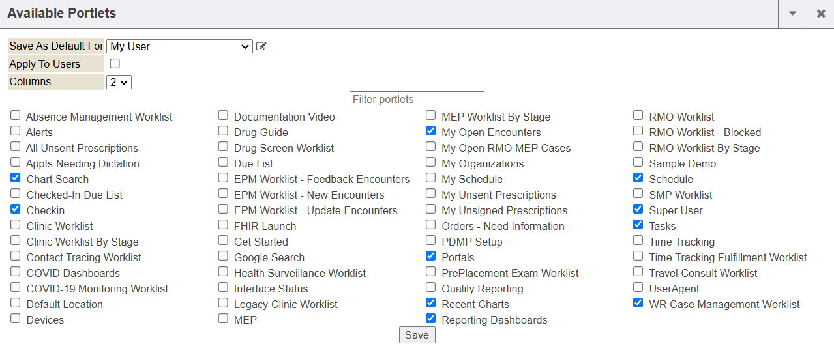This screenshot has width=834, height=355.
Task: Open the Columns count dropdown
Action: pos(119,82)
